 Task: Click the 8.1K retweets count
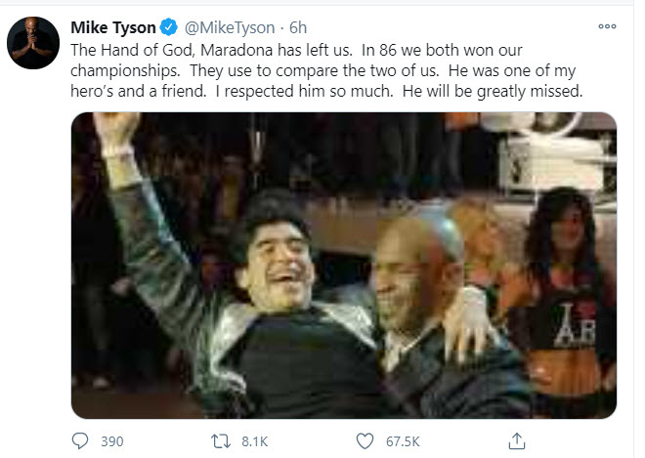[x=255, y=441]
